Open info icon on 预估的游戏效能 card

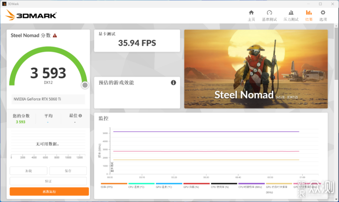(x=173, y=82)
